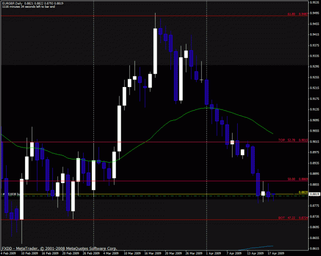
Task: Click the 20 Mar 2009 date label
Action: (x=174, y=253)
